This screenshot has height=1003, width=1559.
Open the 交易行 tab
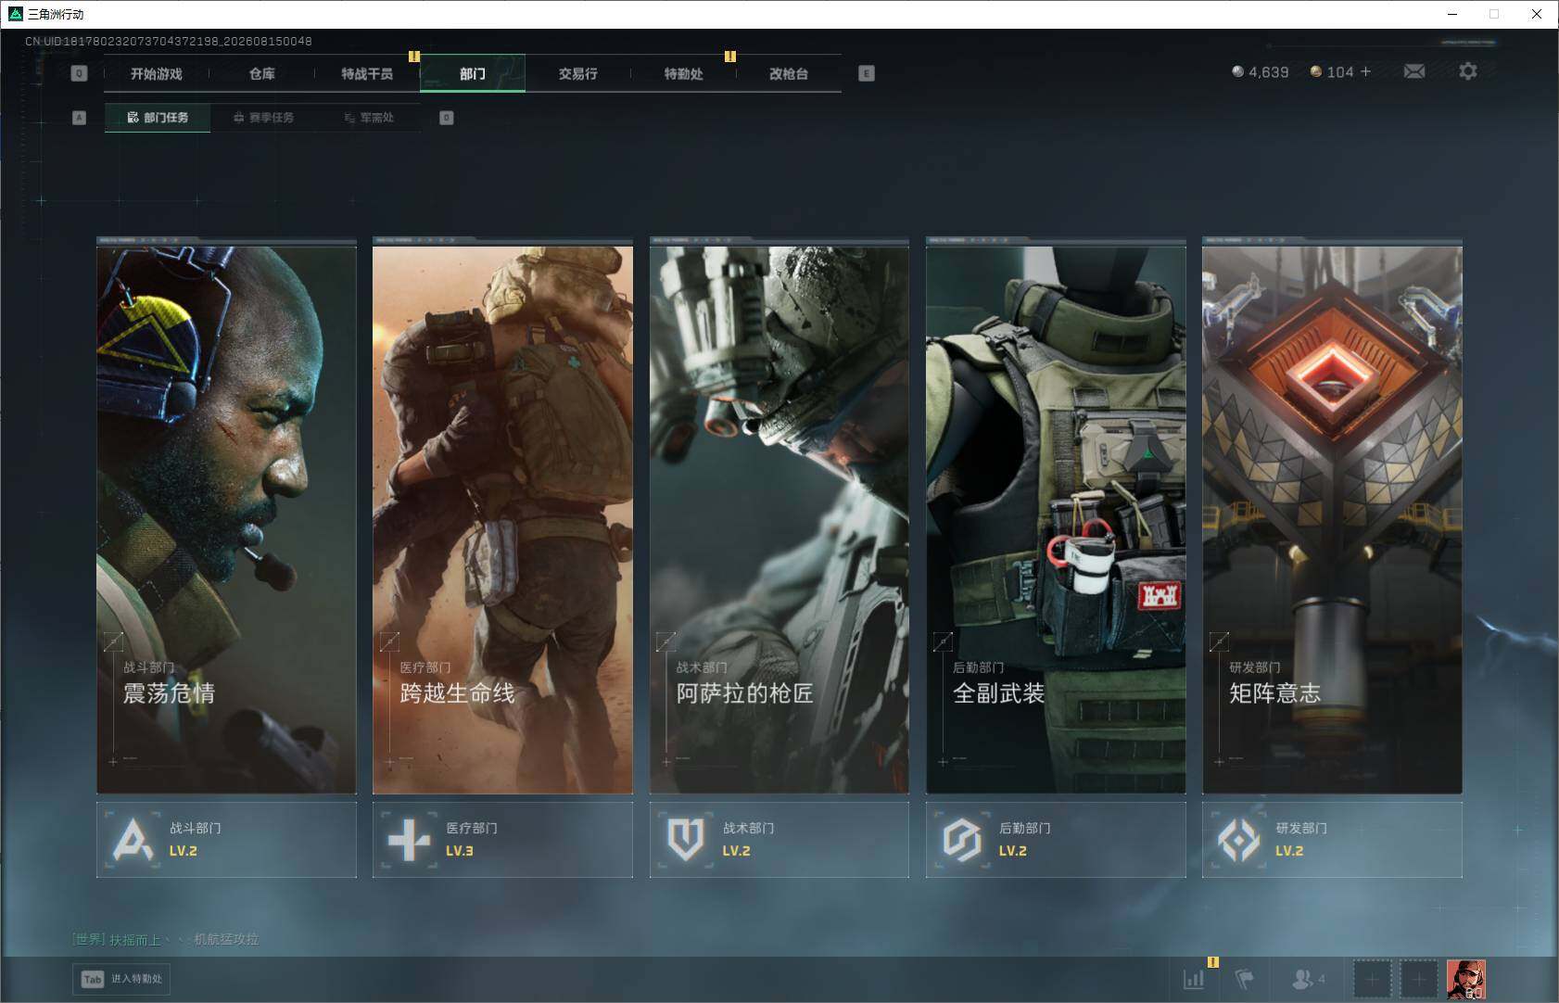[x=577, y=73]
